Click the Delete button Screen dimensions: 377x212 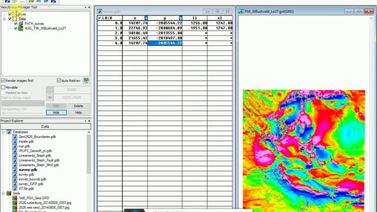click(78, 106)
